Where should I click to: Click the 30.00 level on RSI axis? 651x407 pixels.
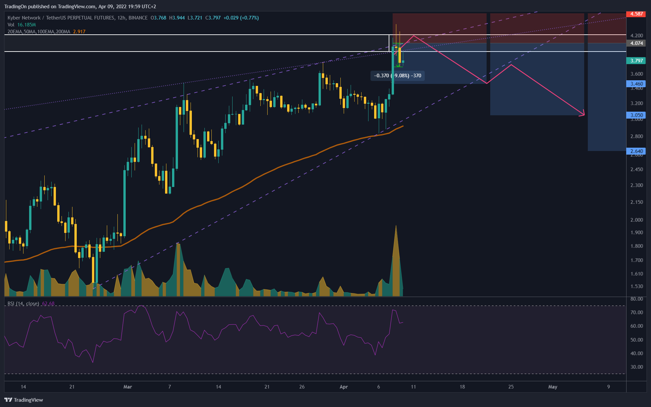[x=637, y=367]
